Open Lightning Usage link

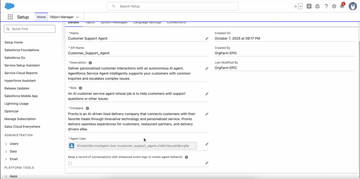pyautogui.click(x=16, y=103)
